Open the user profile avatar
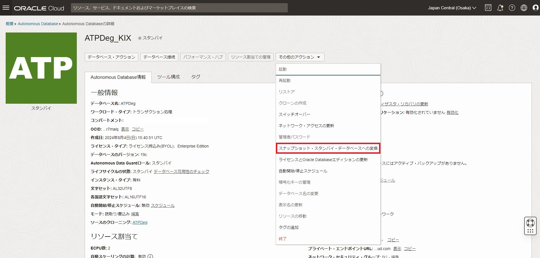540x258 pixels. [535, 8]
